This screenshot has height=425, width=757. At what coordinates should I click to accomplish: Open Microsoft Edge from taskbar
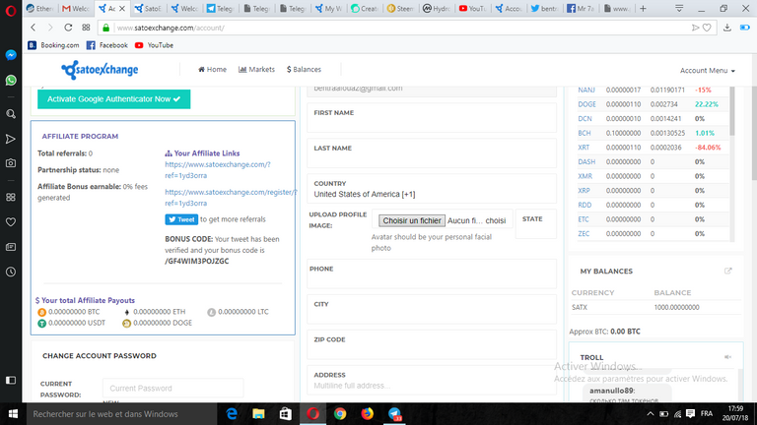(232, 414)
